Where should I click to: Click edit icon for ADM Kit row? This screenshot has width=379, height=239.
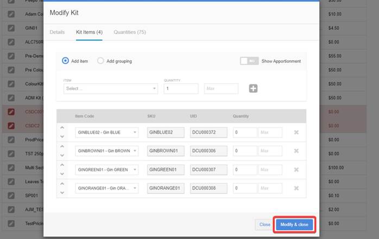(11, 98)
